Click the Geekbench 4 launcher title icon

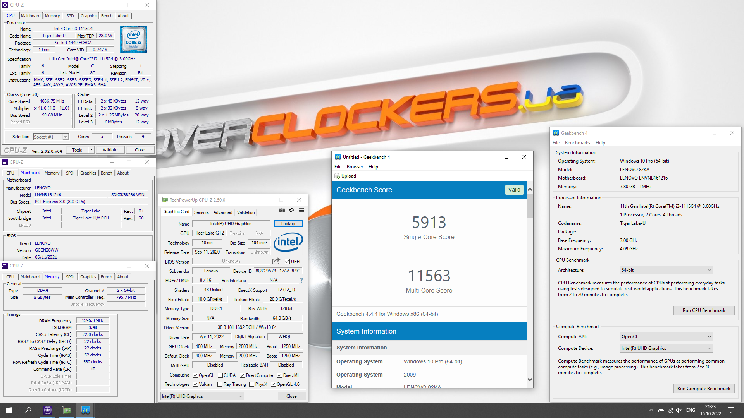pos(556,133)
